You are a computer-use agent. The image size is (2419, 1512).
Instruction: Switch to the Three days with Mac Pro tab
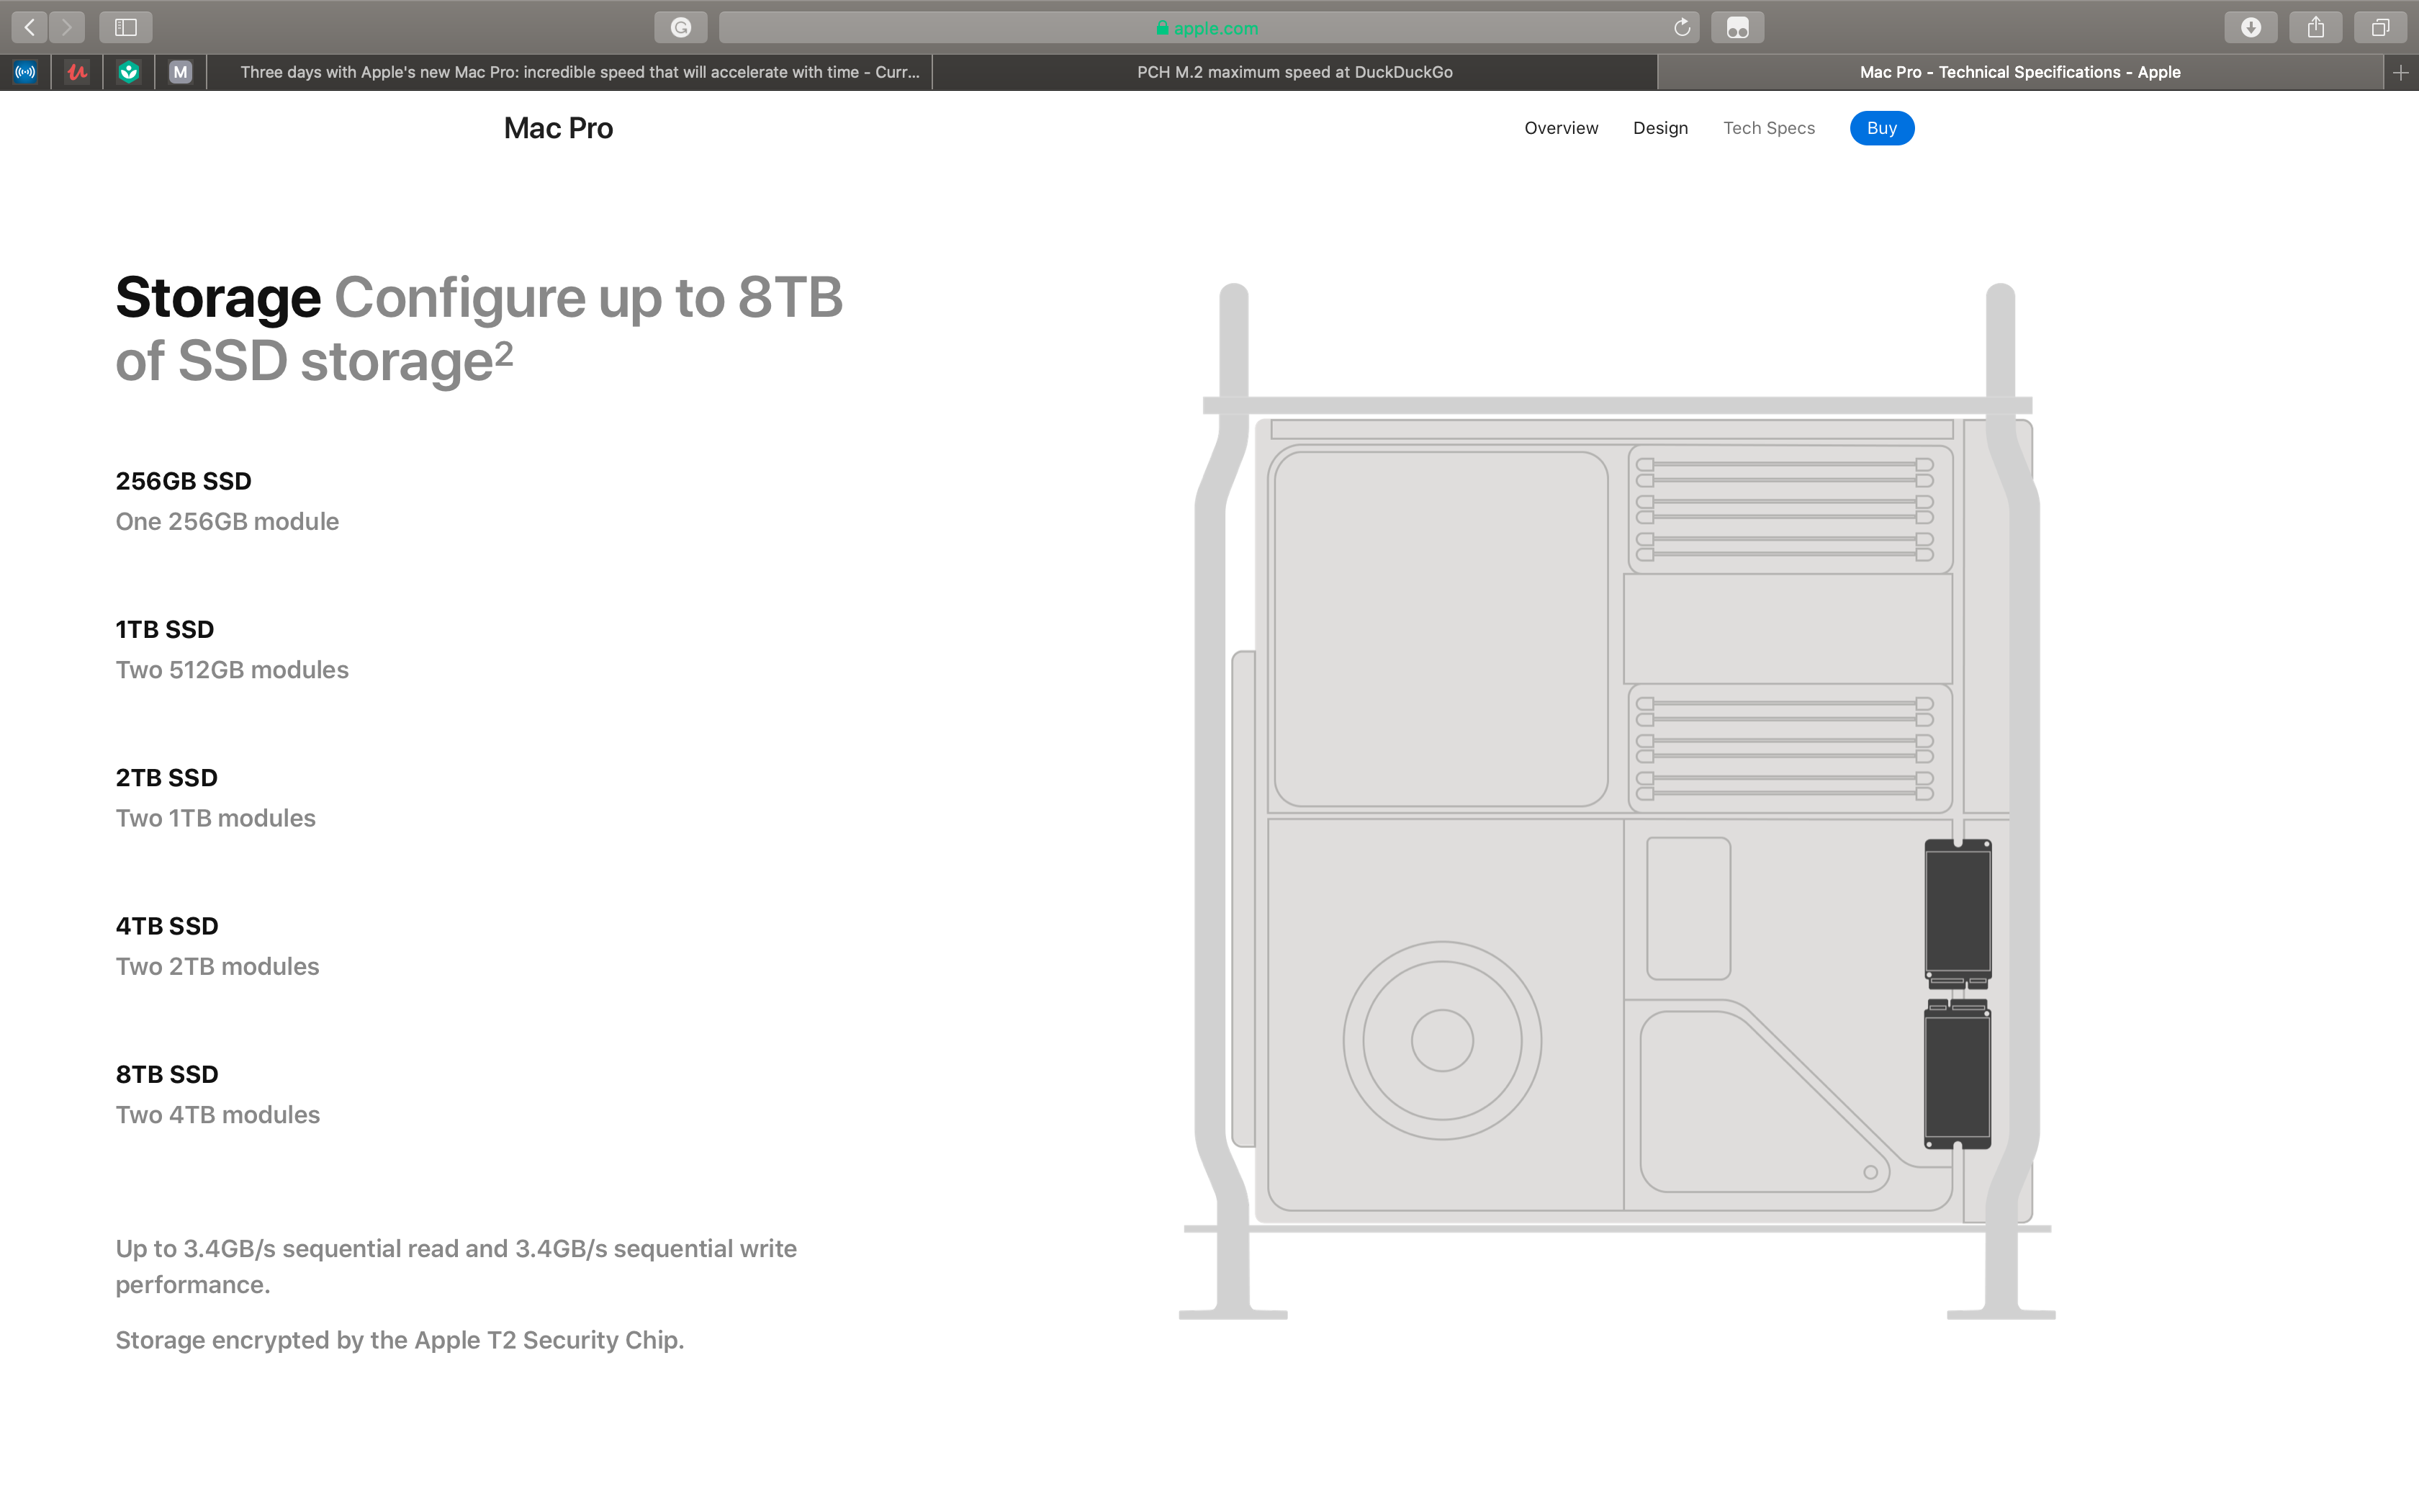tap(580, 72)
